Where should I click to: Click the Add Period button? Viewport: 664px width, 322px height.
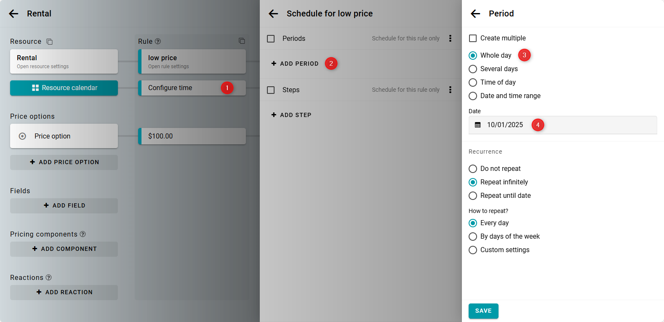pyautogui.click(x=295, y=64)
